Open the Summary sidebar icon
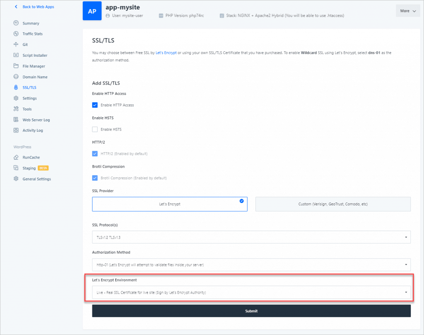Screen dimensions: 424x335 point(15,23)
